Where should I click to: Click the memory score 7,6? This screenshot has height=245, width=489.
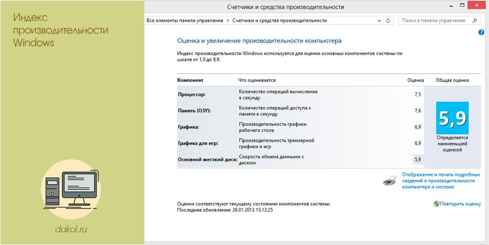(418, 111)
